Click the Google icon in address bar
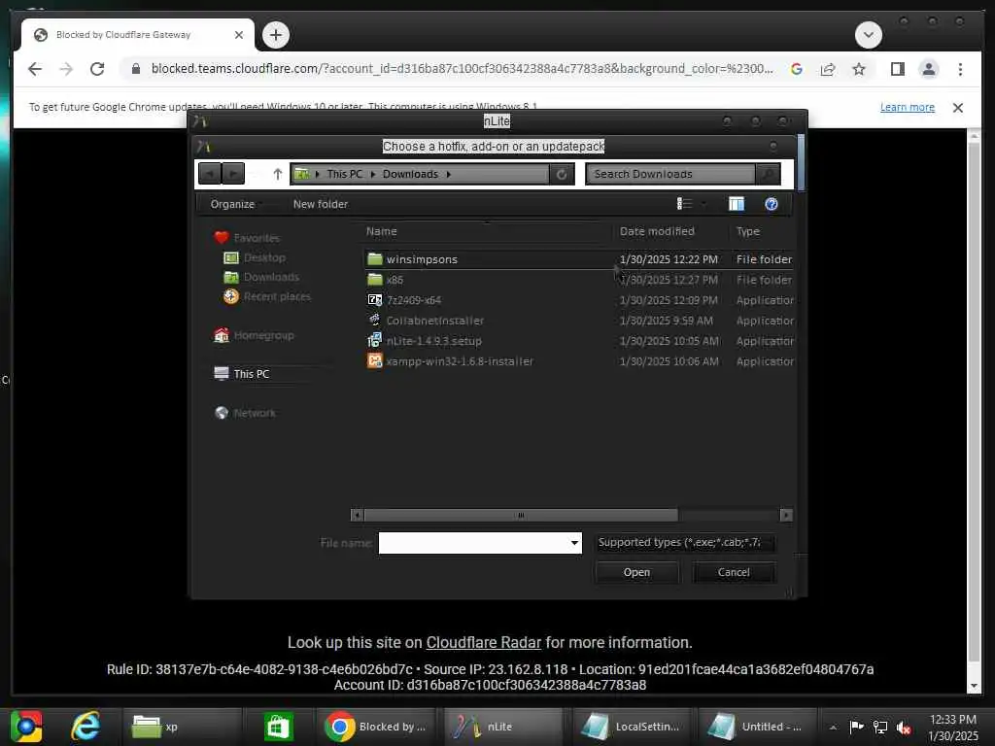Screen dimensions: 995x746 click(797, 69)
